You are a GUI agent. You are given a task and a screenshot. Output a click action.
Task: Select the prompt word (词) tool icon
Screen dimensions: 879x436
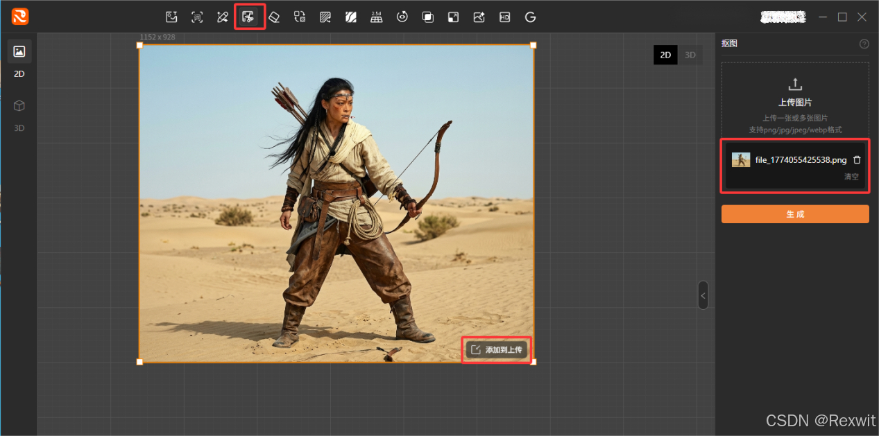pos(197,17)
